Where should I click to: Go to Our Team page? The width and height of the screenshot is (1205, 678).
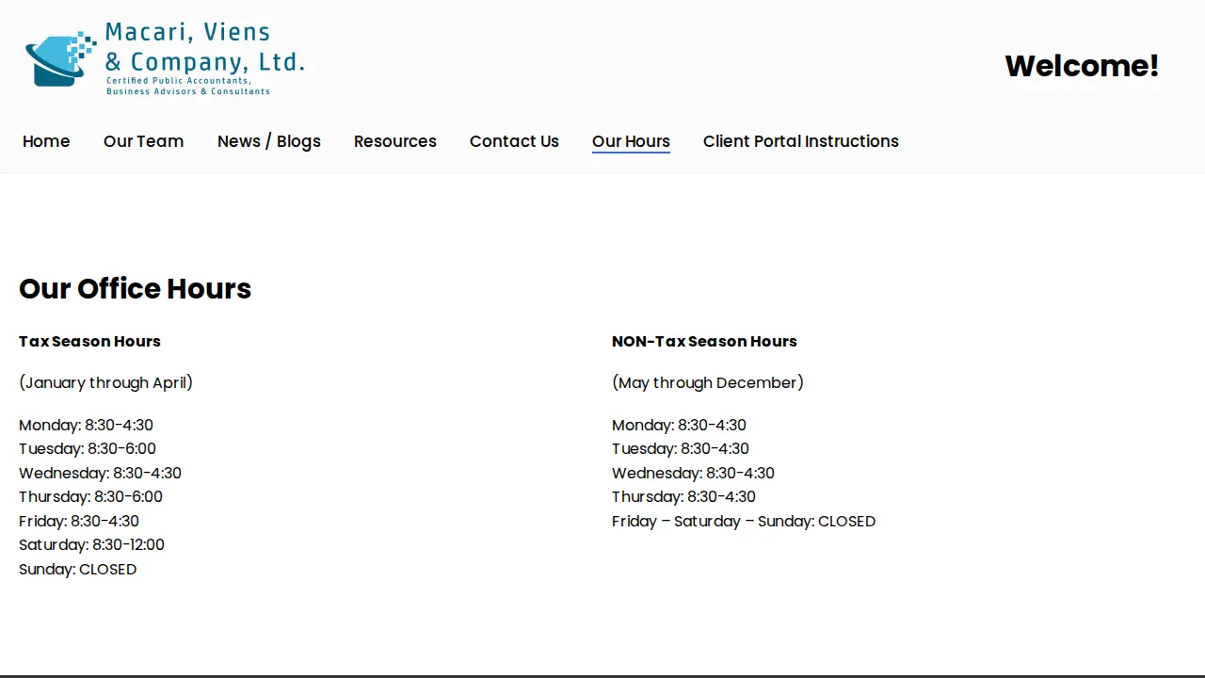click(143, 141)
